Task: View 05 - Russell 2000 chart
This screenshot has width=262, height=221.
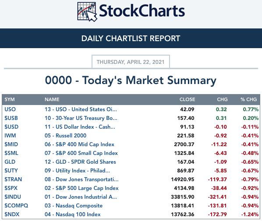Action: pyautogui.click(x=66, y=136)
